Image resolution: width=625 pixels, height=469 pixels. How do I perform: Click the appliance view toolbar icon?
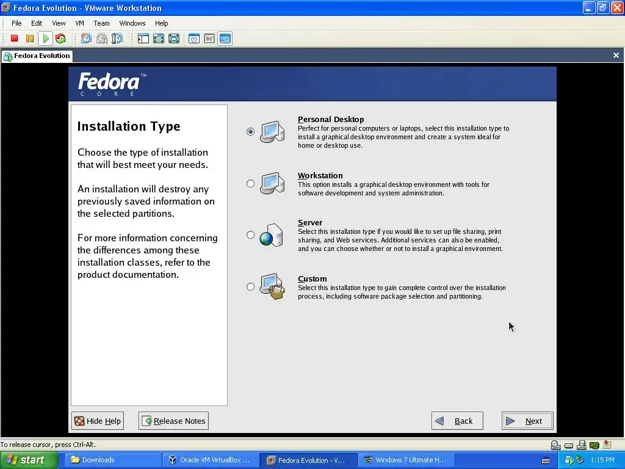click(x=209, y=38)
